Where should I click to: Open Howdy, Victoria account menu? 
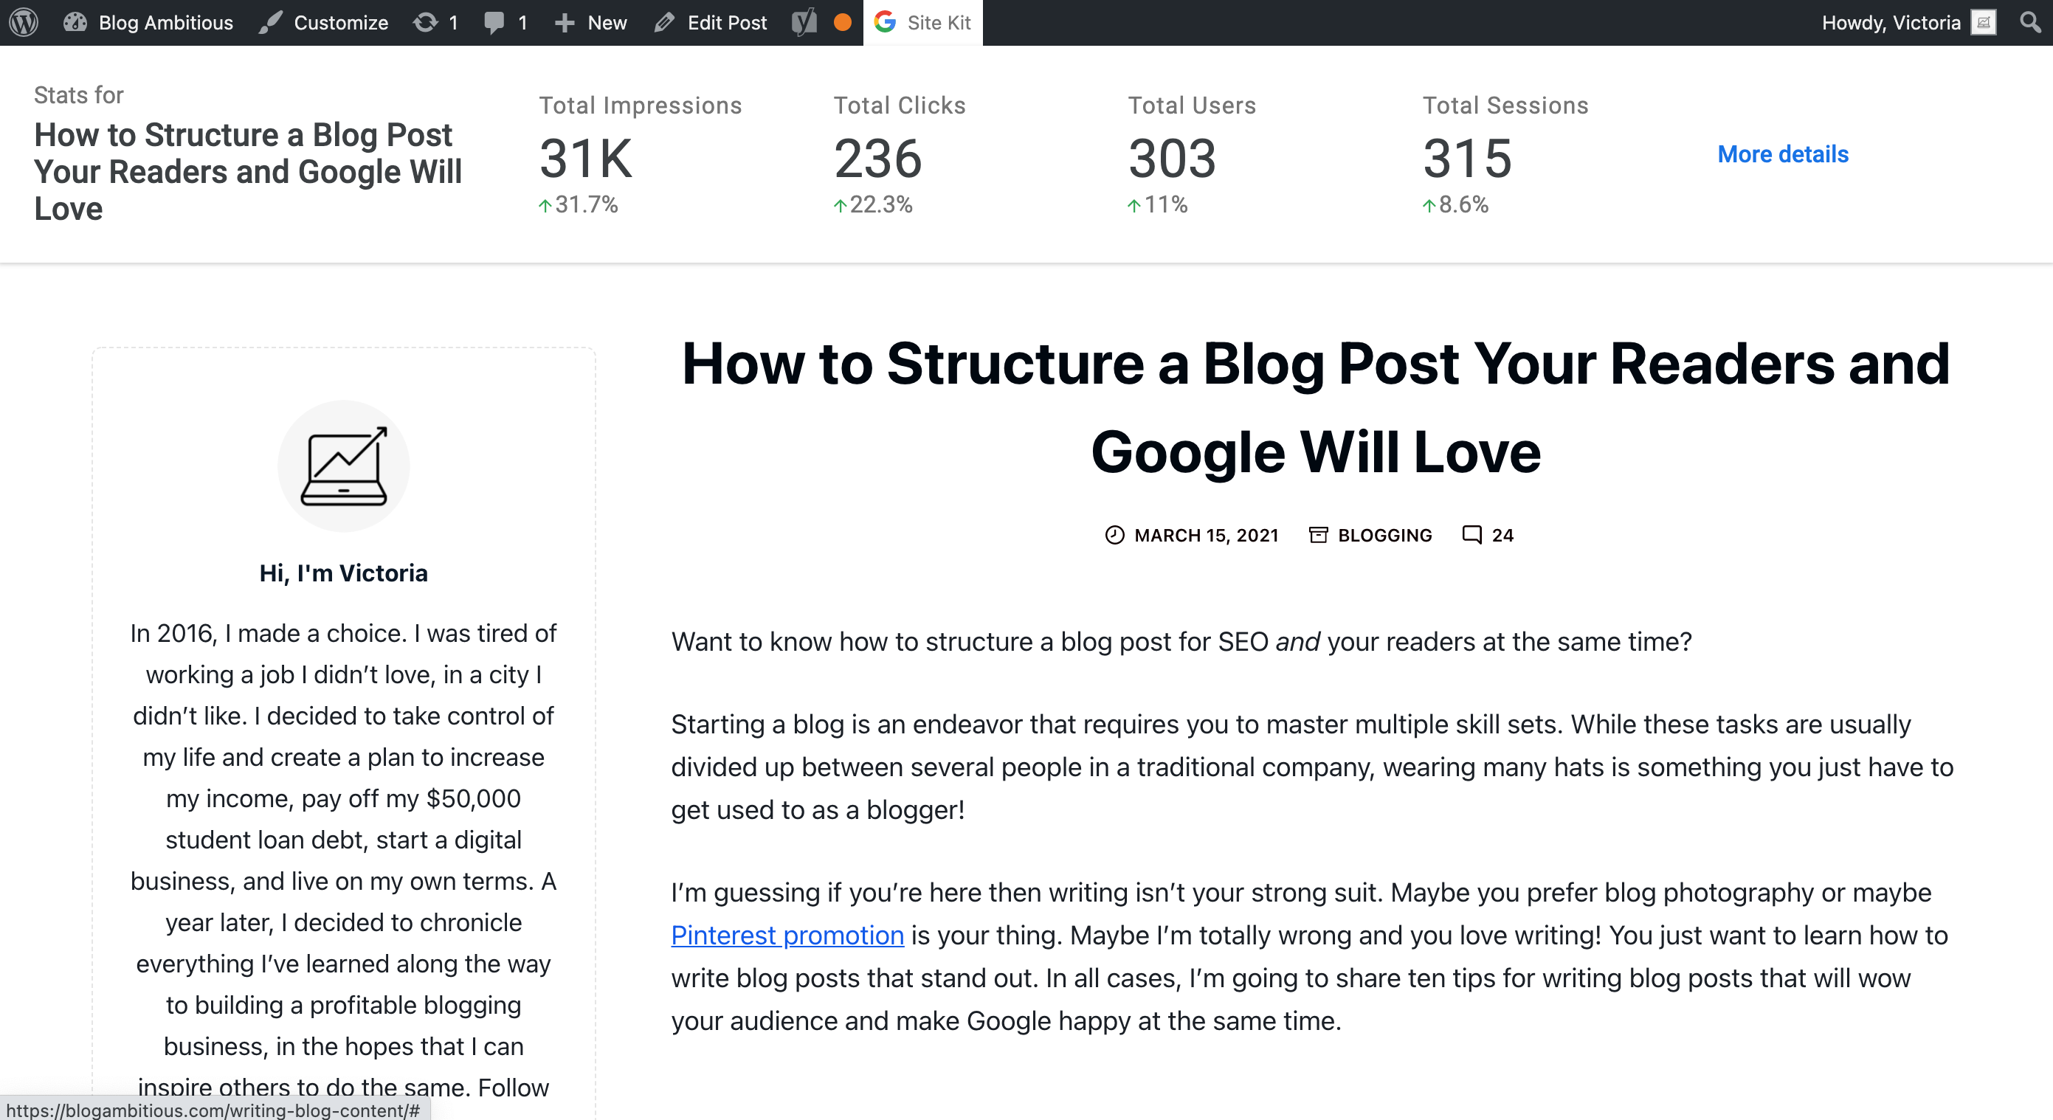click(1909, 22)
